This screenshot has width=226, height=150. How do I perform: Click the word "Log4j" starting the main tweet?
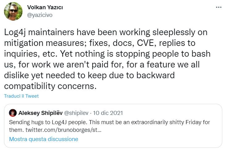(15, 32)
